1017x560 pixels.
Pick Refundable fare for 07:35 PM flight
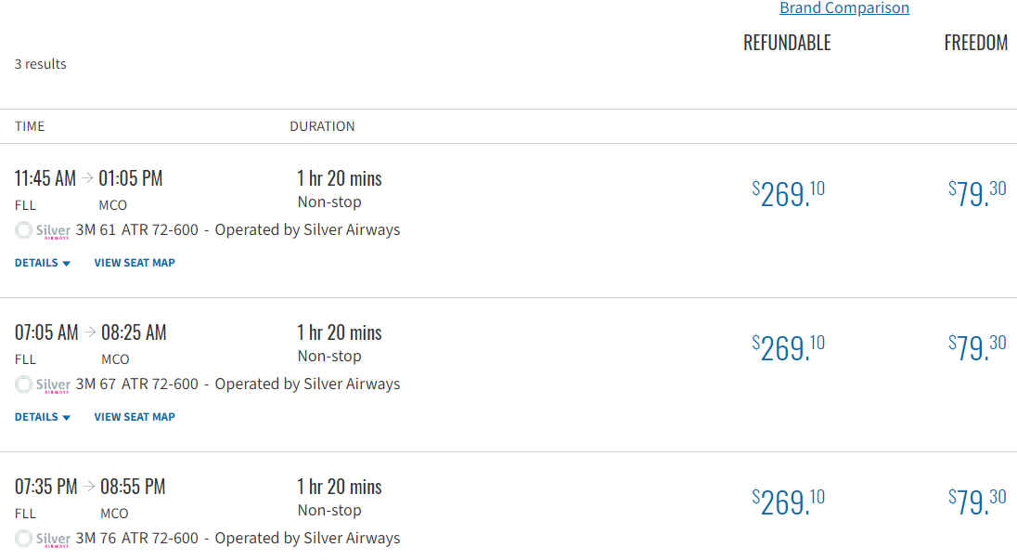(788, 501)
